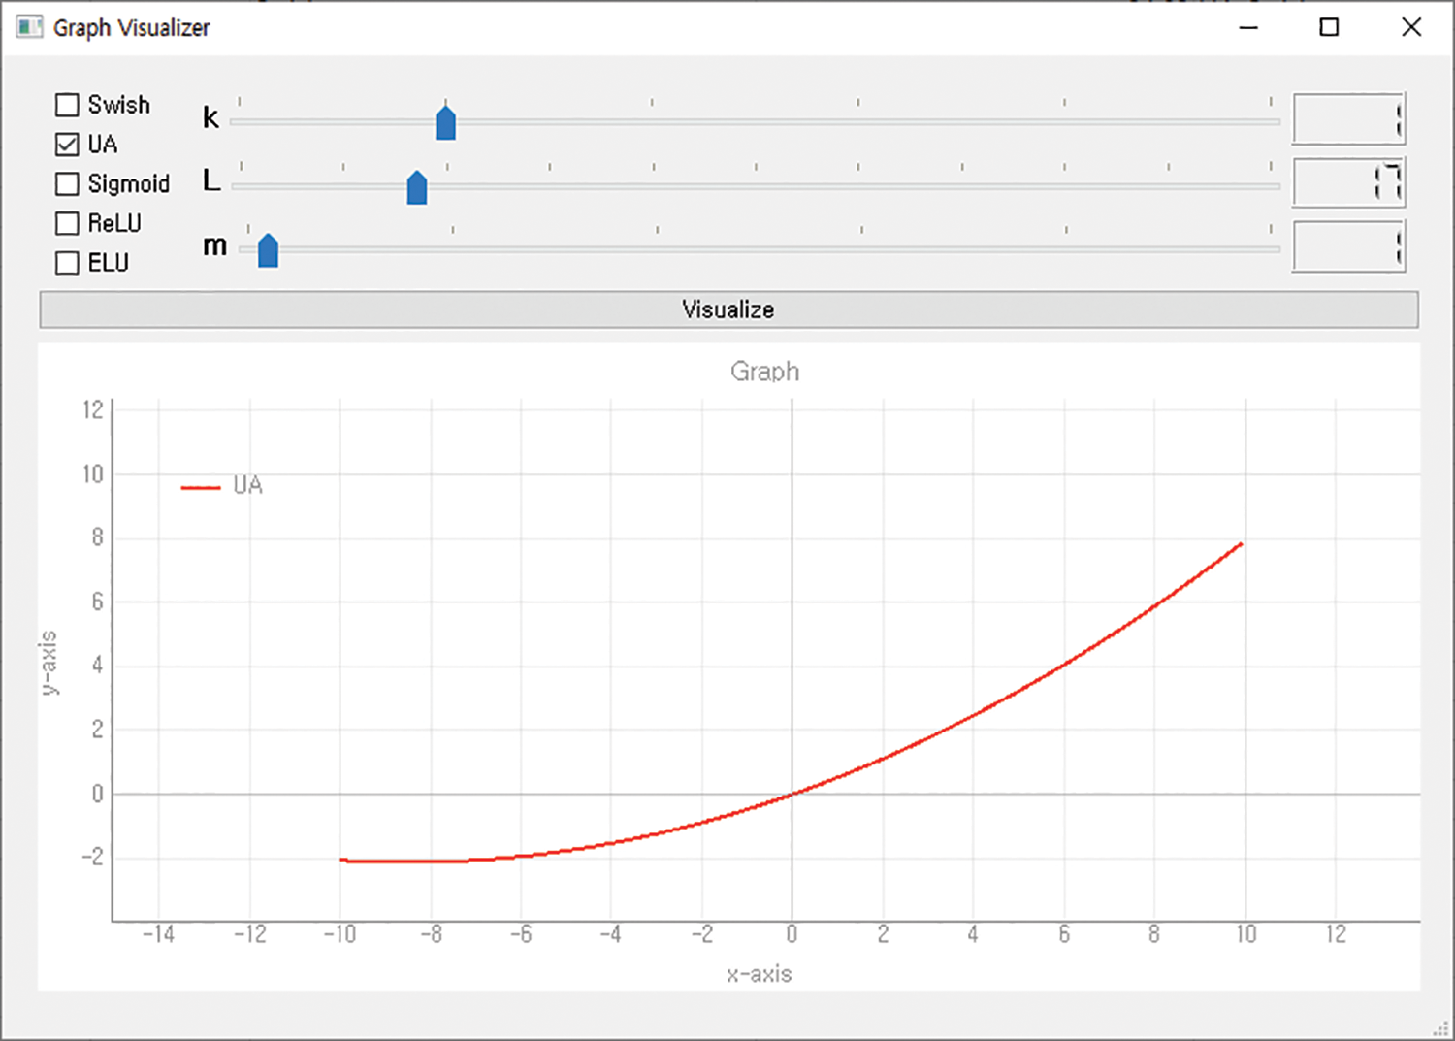The height and width of the screenshot is (1041, 1455).
Task: Click the Graph Visualizer title bar icon
Action: (30, 27)
